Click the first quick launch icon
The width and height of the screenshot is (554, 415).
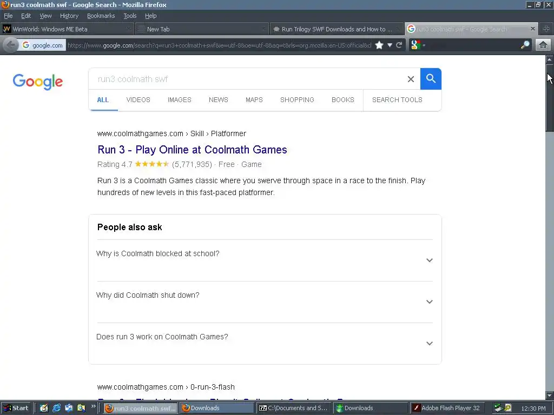[44, 408]
